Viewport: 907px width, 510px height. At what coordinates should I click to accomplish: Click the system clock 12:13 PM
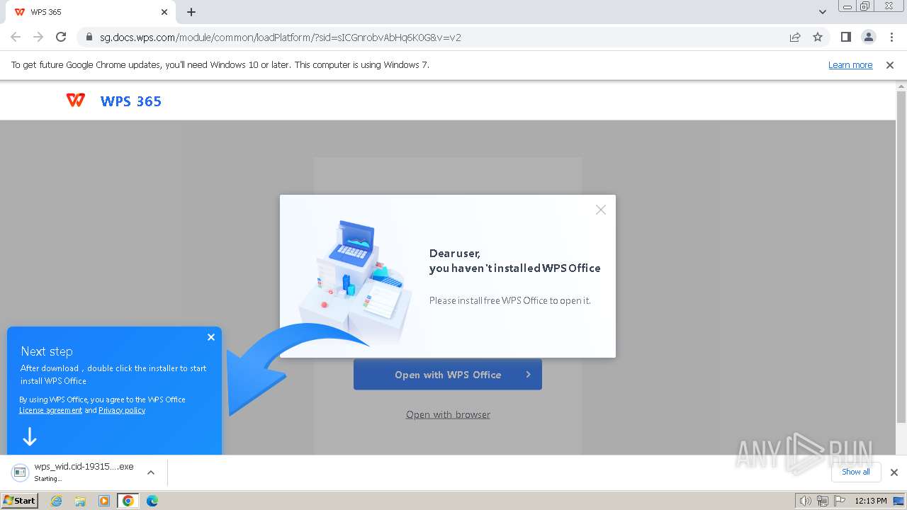coord(871,501)
